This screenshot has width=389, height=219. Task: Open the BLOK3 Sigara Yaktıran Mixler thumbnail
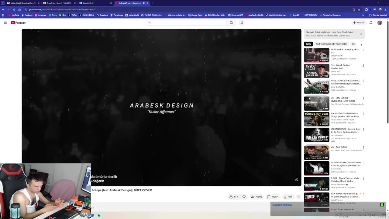coord(316,184)
